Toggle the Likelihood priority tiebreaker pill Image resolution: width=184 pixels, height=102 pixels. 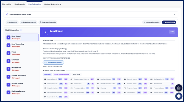click(53, 62)
